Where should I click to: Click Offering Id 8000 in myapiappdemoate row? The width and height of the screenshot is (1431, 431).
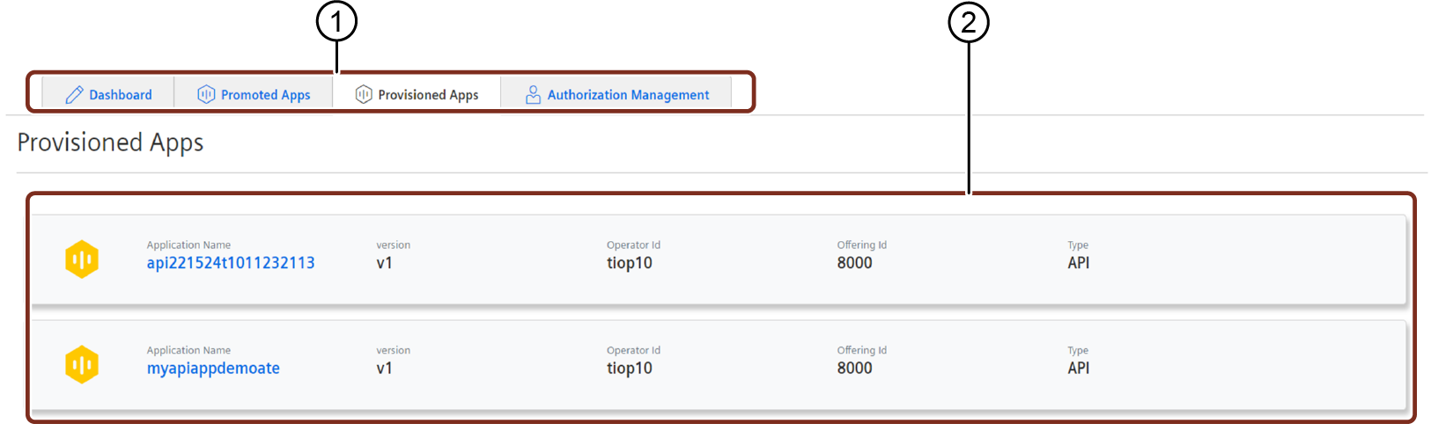(x=854, y=369)
